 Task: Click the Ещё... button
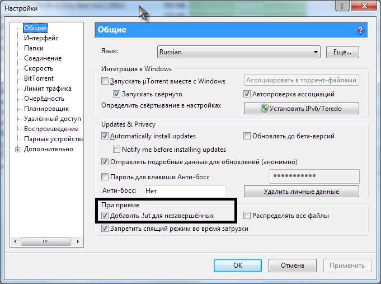click(342, 52)
